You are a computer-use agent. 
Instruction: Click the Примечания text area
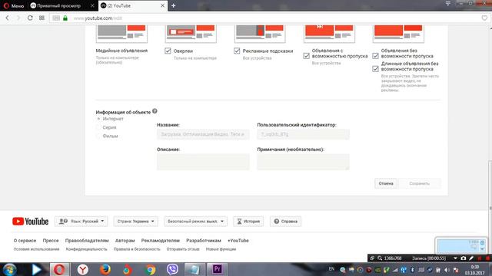[x=303, y=162]
